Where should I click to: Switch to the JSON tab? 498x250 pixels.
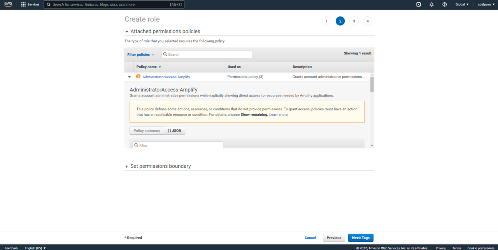click(x=174, y=131)
